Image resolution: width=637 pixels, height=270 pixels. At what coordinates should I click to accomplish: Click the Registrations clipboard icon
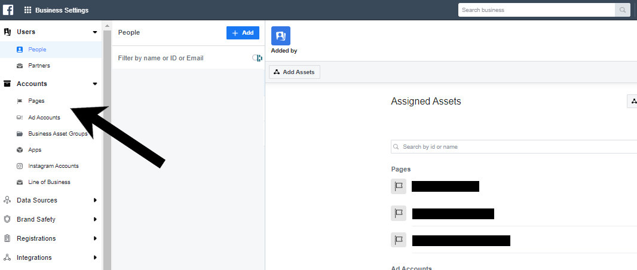point(7,238)
